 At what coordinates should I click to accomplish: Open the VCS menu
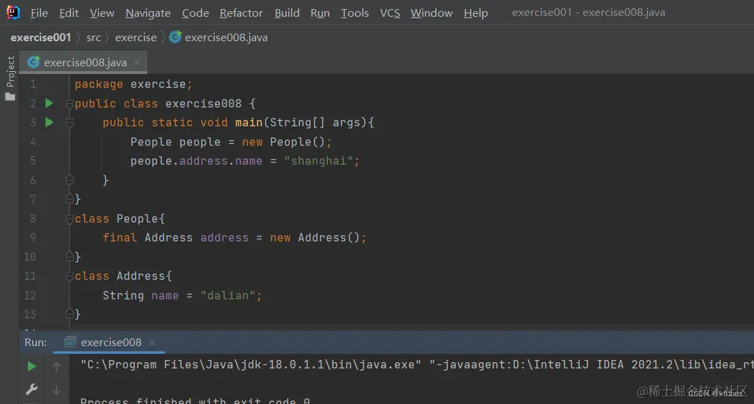[x=390, y=13]
